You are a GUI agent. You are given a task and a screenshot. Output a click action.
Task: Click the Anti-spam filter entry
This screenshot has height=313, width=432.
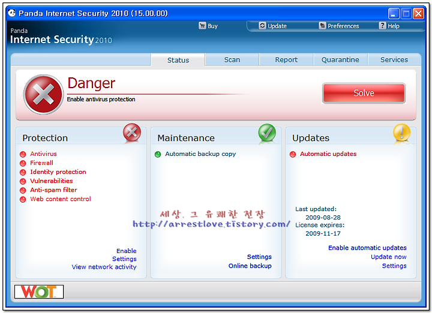pos(53,190)
